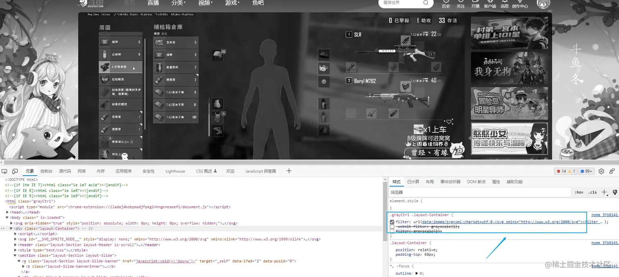
Task: Expand the outline shorthand triangle in Styles
Action: 417,273
